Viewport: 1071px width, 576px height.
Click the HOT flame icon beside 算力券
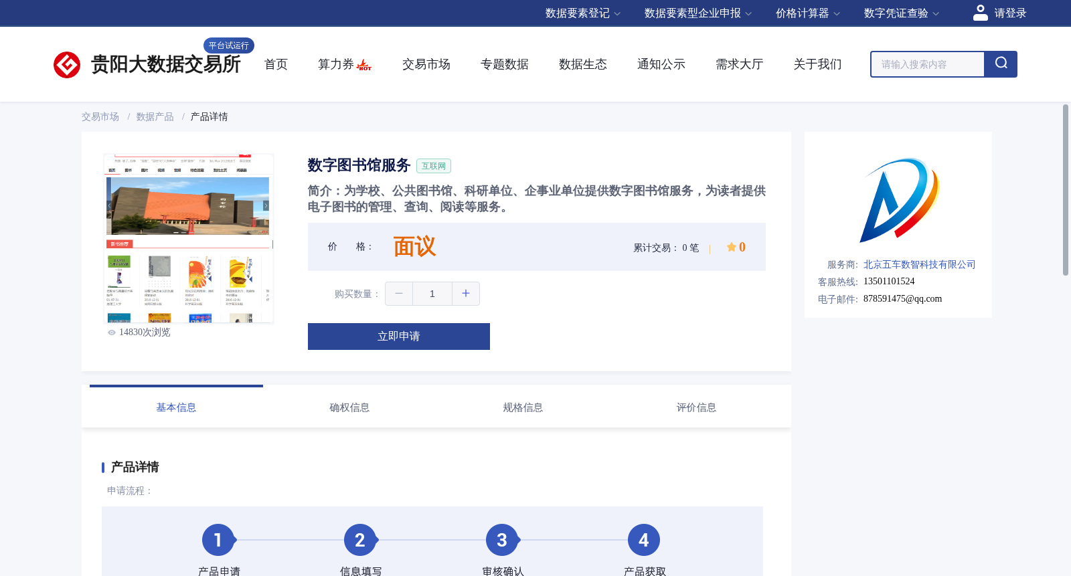tap(364, 65)
